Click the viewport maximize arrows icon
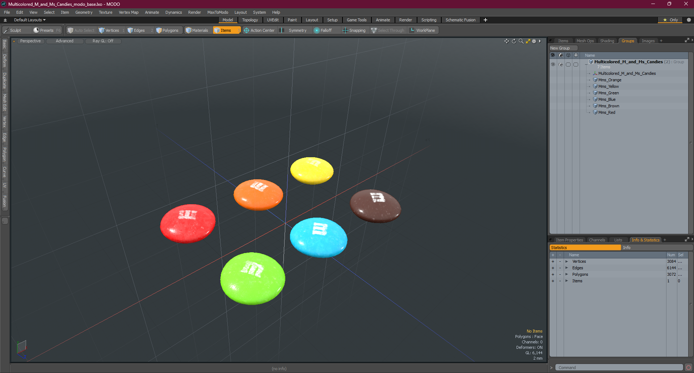 (x=528, y=41)
